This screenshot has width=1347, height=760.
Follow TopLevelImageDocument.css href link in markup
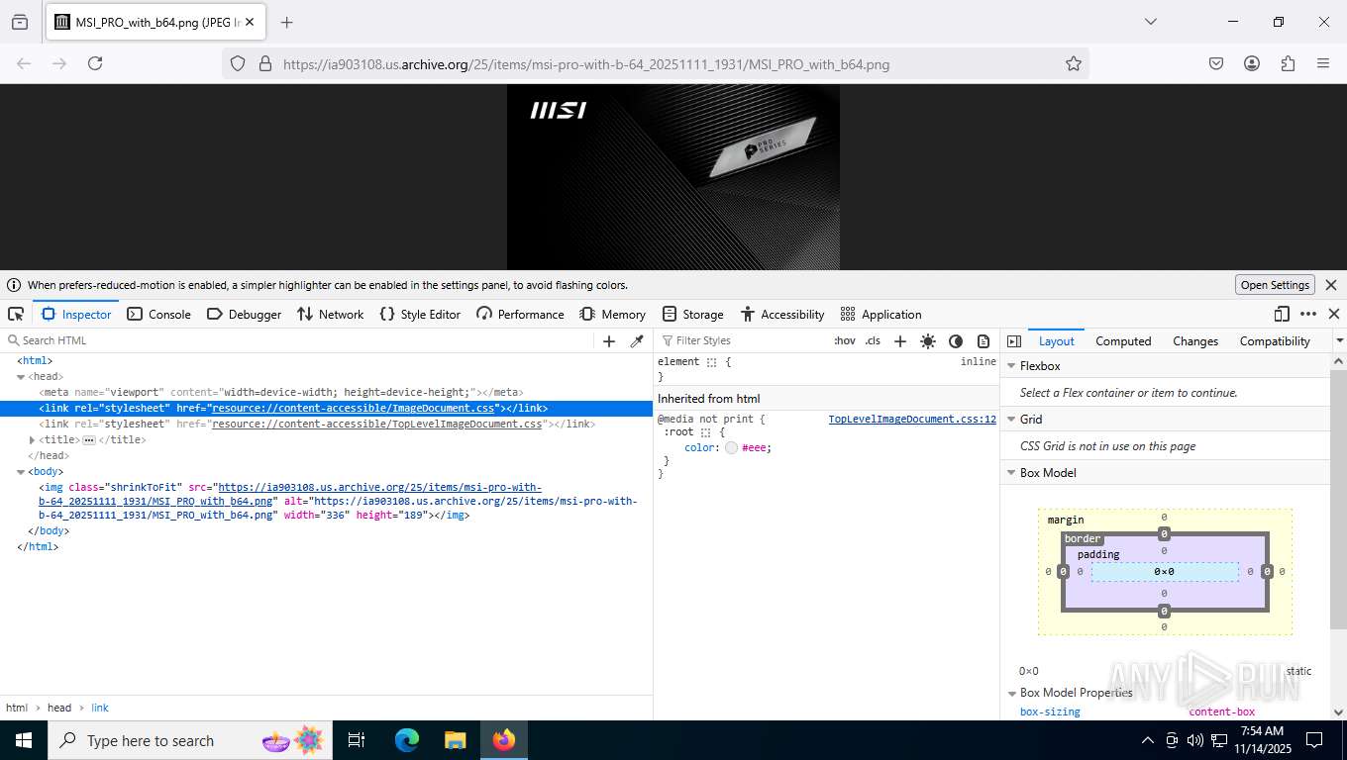click(377, 425)
